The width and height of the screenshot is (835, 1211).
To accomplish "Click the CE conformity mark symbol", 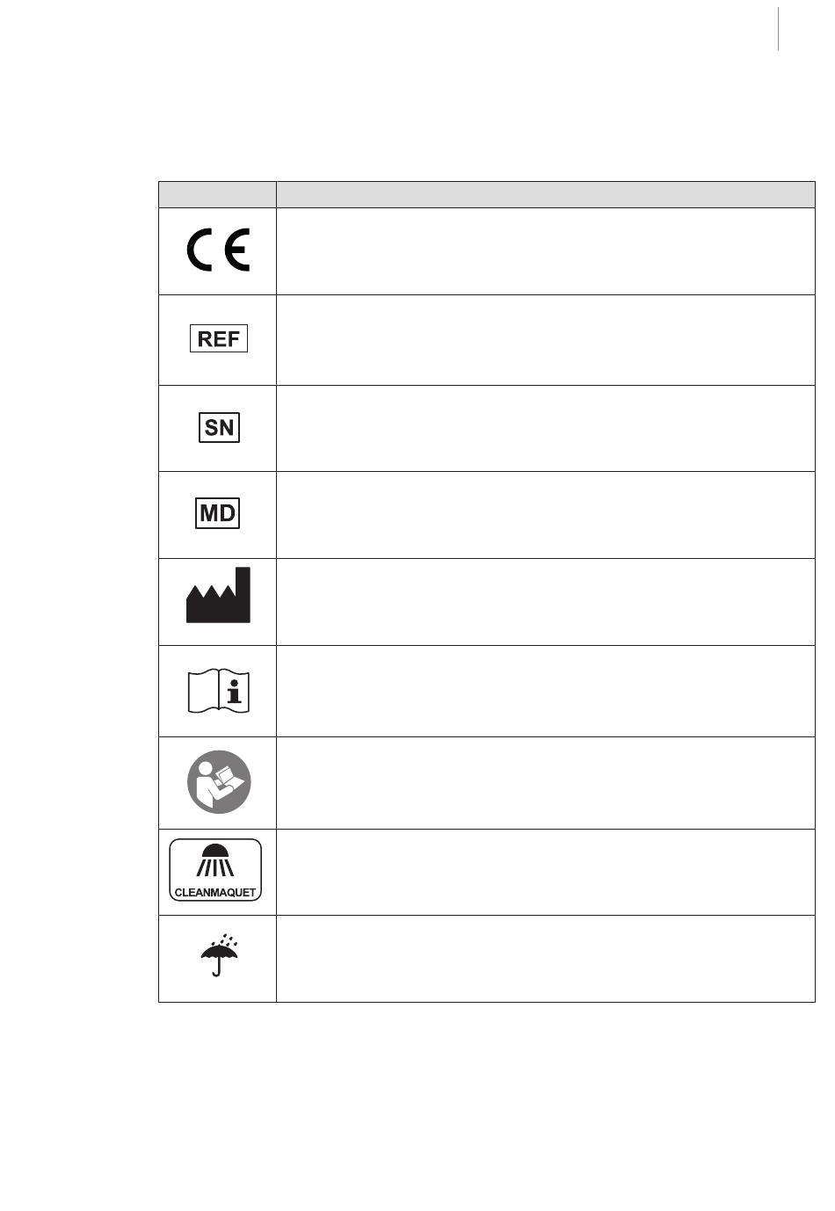I will click(218, 250).
